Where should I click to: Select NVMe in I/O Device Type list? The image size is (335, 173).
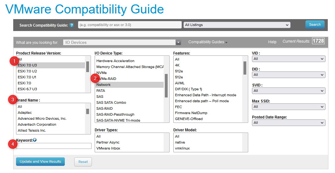click(102, 73)
